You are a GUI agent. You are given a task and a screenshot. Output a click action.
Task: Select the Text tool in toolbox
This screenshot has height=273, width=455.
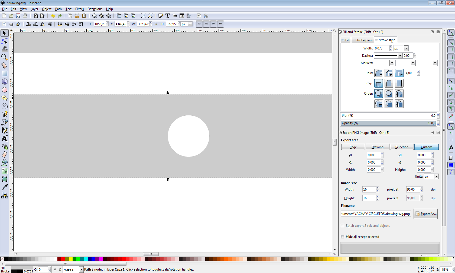[x=4, y=138]
